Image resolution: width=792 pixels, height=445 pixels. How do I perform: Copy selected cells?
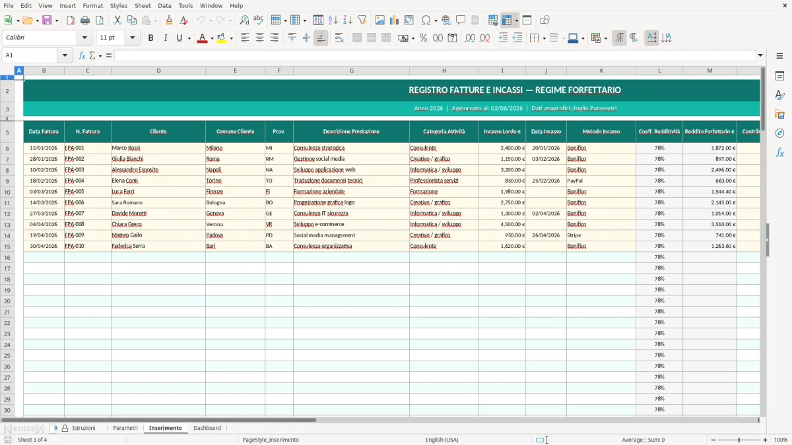(x=132, y=20)
